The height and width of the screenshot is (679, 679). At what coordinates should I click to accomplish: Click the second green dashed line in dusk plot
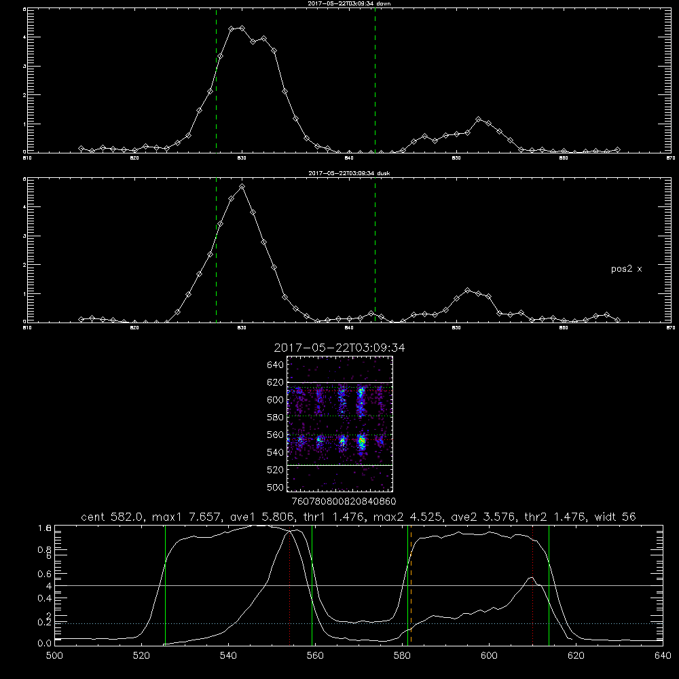(x=375, y=250)
